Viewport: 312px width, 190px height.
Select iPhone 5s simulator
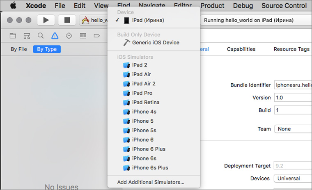click(154, 130)
